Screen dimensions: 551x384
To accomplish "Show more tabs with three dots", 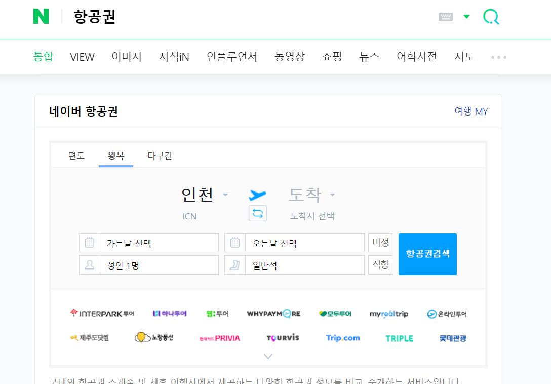I will click(499, 57).
